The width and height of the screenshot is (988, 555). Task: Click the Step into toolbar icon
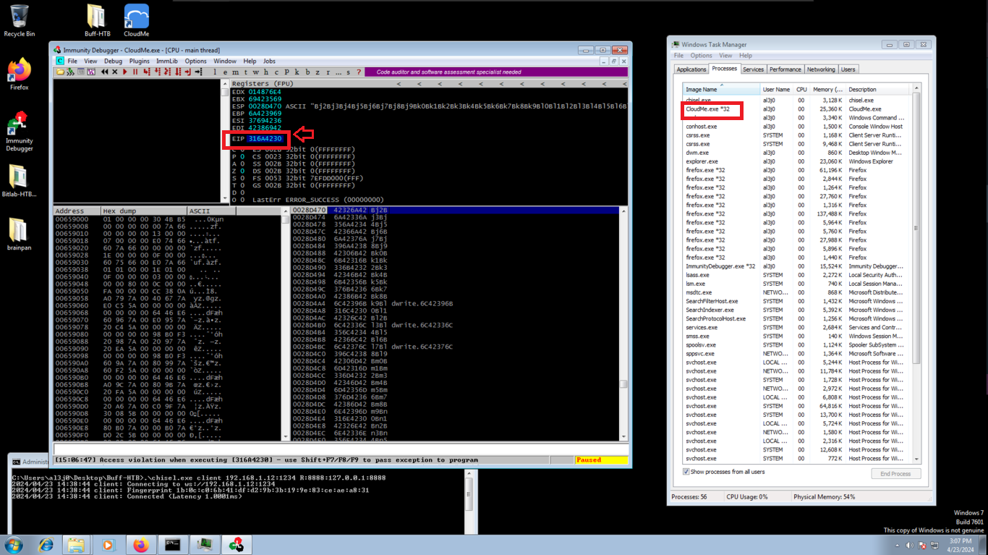pyautogui.click(x=146, y=72)
